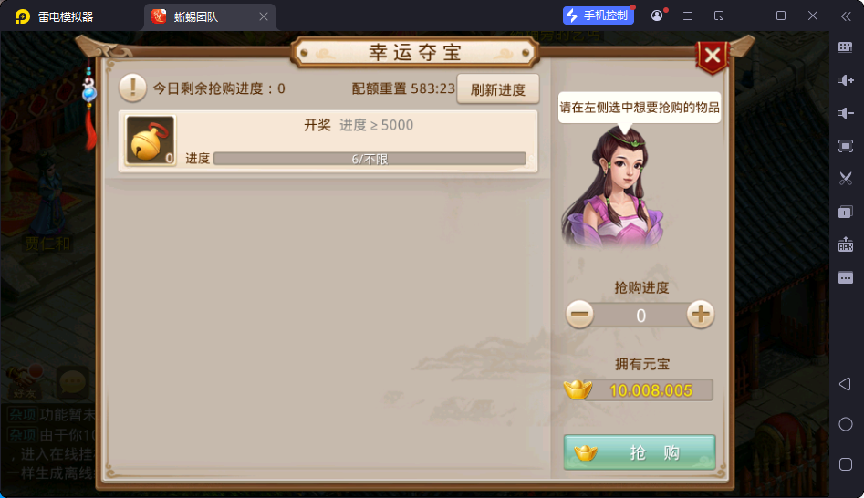Open the user account icon in title bar
This screenshot has width=864, height=498.
click(x=657, y=16)
